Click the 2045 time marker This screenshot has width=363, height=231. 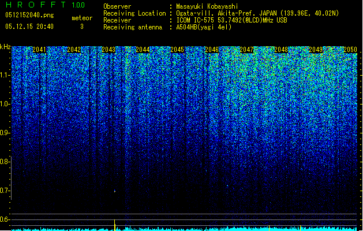click(177, 50)
